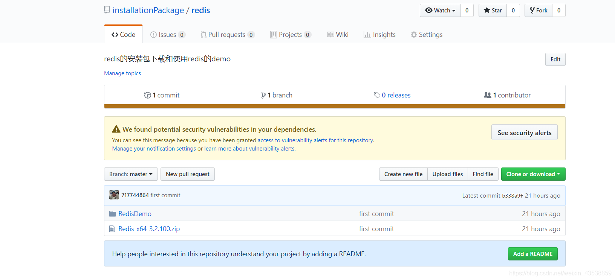Click the brown language breakdown bar
Image resolution: width=615 pixels, height=280 pixels.
pos(335,106)
